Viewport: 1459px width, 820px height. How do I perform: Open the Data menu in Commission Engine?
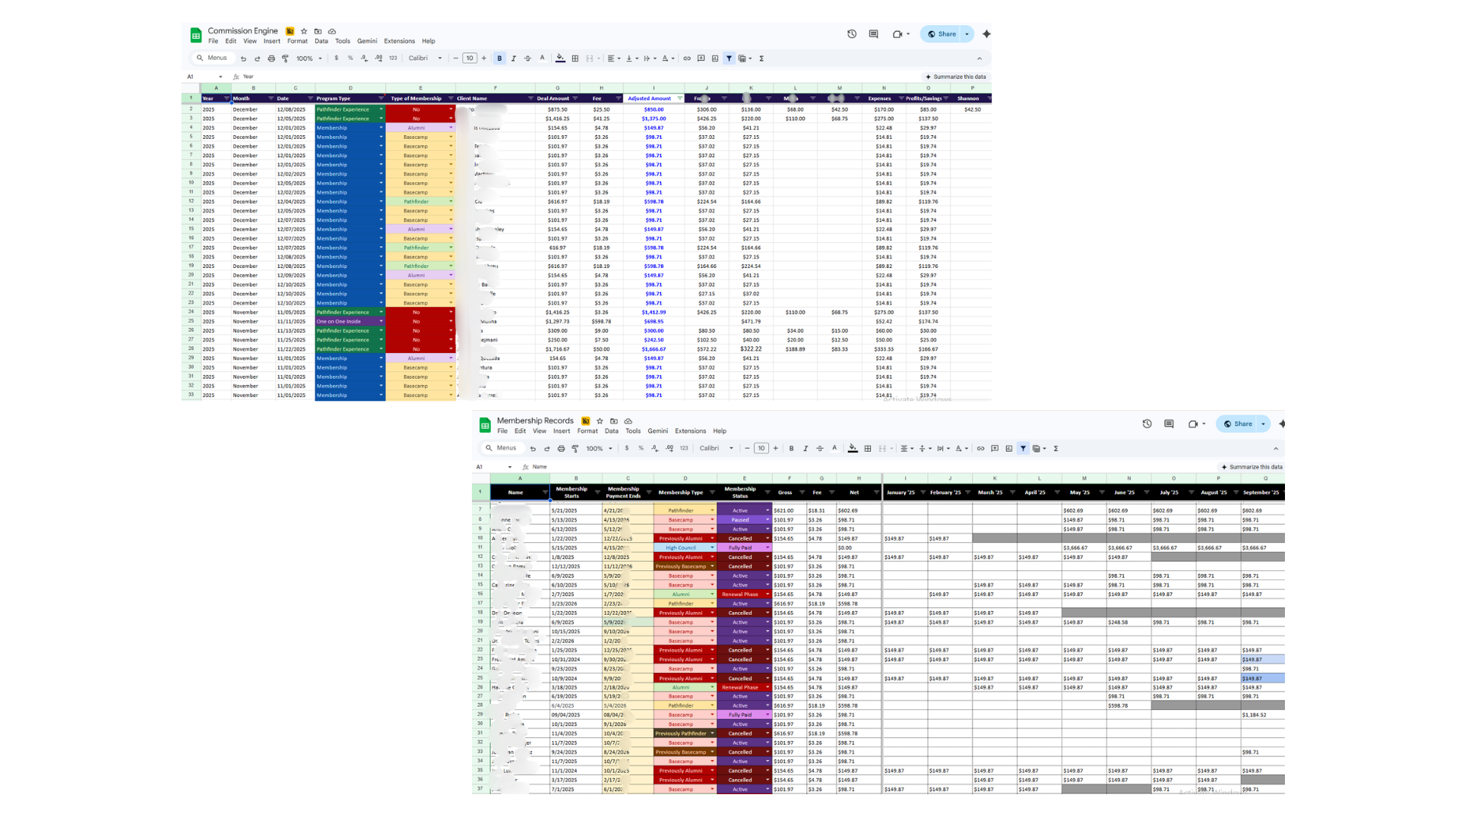click(321, 41)
